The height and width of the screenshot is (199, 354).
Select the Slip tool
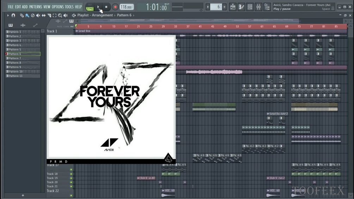[x=44, y=15]
